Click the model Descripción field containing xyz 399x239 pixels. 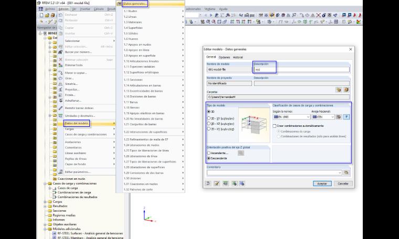point(301,69)
